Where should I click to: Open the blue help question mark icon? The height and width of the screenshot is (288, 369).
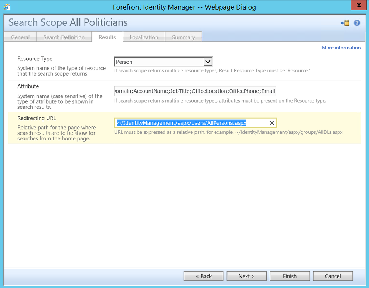[x=357, y=23]
